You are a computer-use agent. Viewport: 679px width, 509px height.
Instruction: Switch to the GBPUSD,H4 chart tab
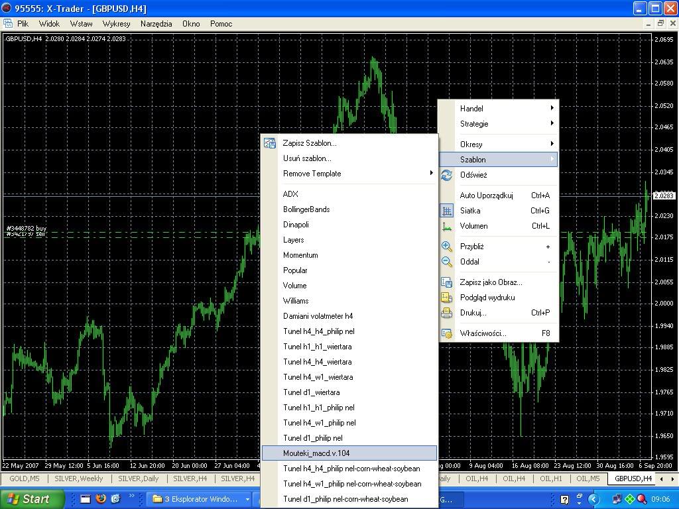(x=633, y=479)
